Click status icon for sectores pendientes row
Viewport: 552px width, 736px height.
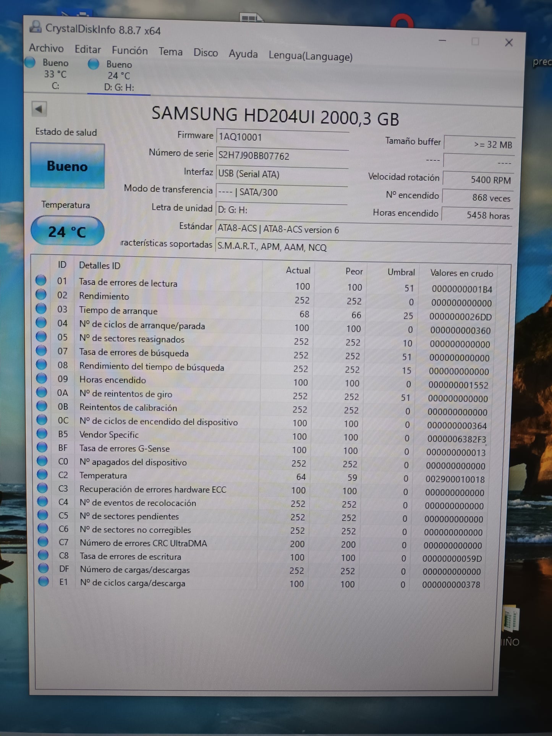43,515
